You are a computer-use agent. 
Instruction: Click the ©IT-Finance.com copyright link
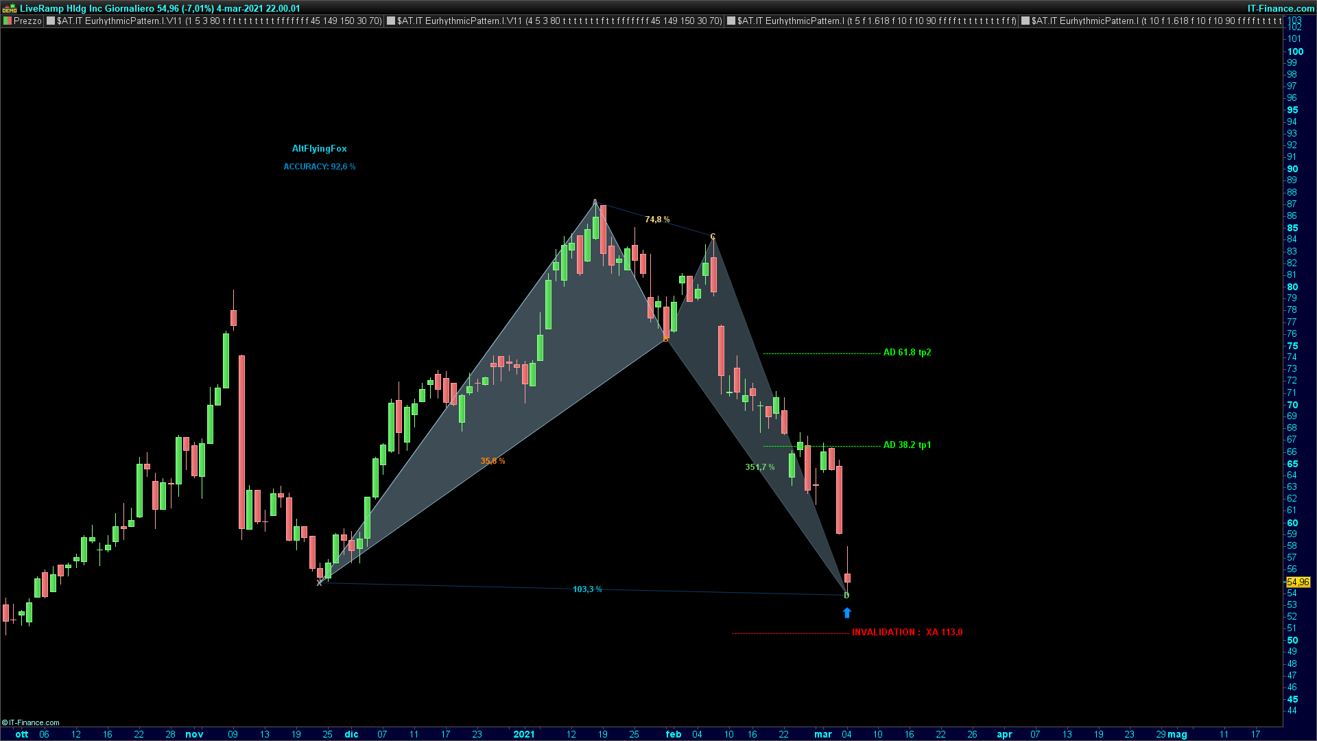(x=31, y=722)
